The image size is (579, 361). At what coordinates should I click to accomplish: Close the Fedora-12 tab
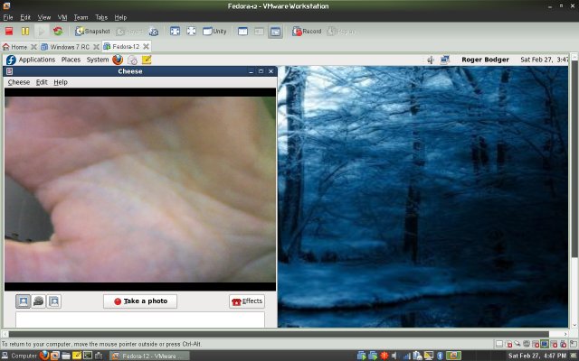(x=147, y=46)
